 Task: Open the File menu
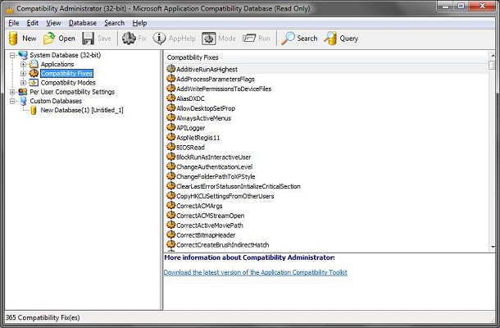pyautogui.click(x=14, y=23)
